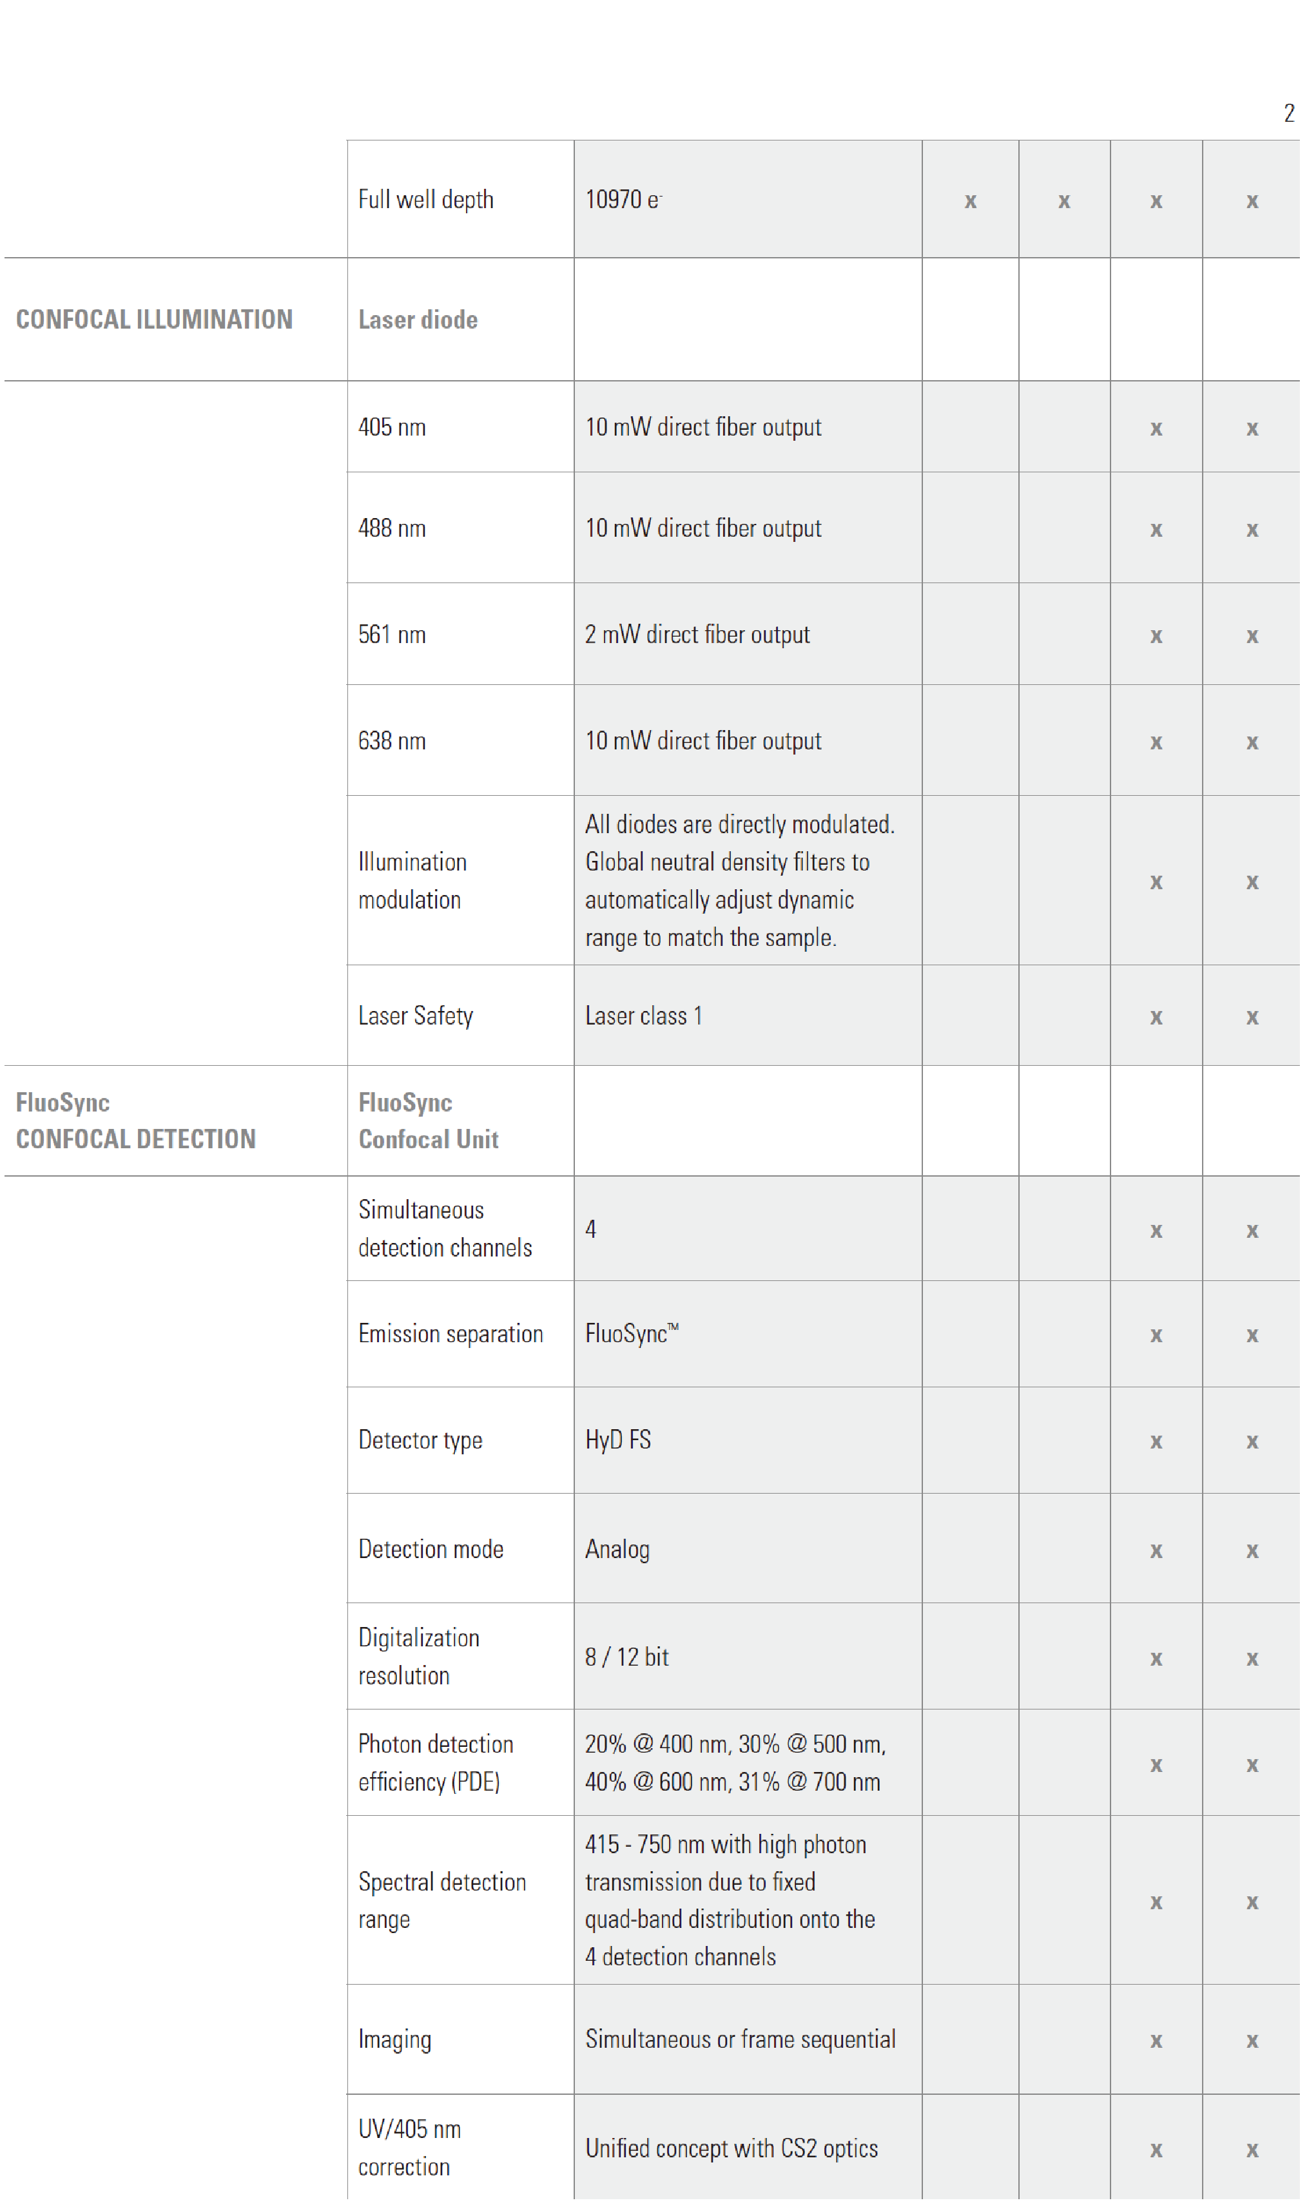The width and height of the screenshot is (1300, 2205).
Task: Select the Analog detection mode value
Action: (617, 1550)
